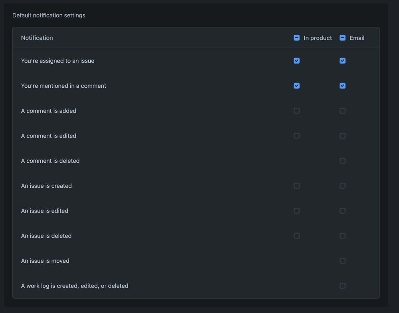399x313 pixels.
Task: Toggle the In product header checkbox
Action: (296, 38)
